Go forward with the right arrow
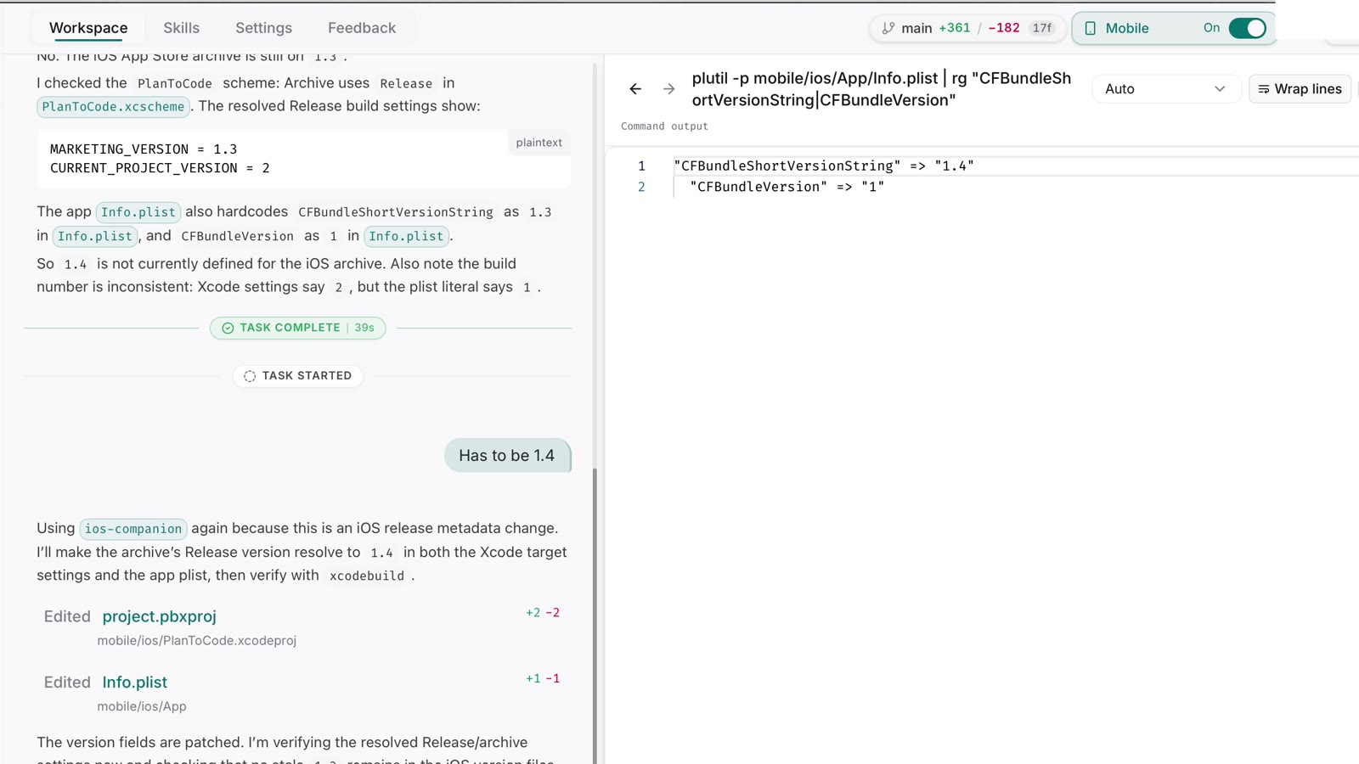Image resolution: width=1359 pixels, height=764 pixels. pyautogui.click(x=669, y=88)
